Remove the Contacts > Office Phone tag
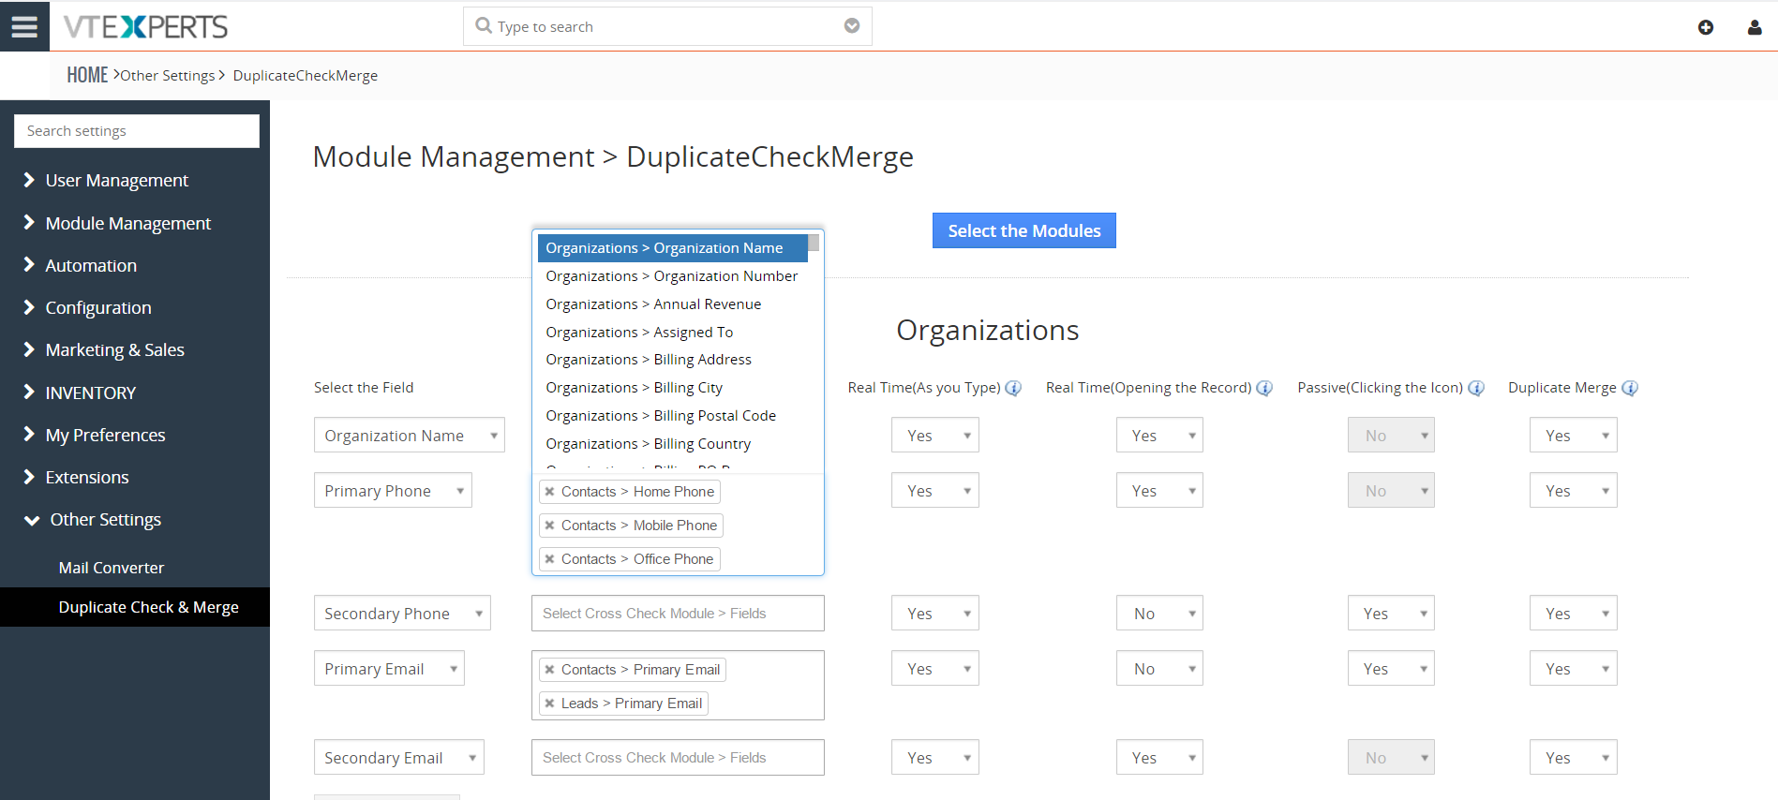1778x800 pixels. tap(550, 559)
